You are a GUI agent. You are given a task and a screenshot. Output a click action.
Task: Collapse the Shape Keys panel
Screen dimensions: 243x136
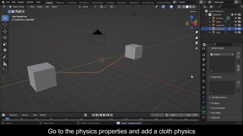coord(216,77)
